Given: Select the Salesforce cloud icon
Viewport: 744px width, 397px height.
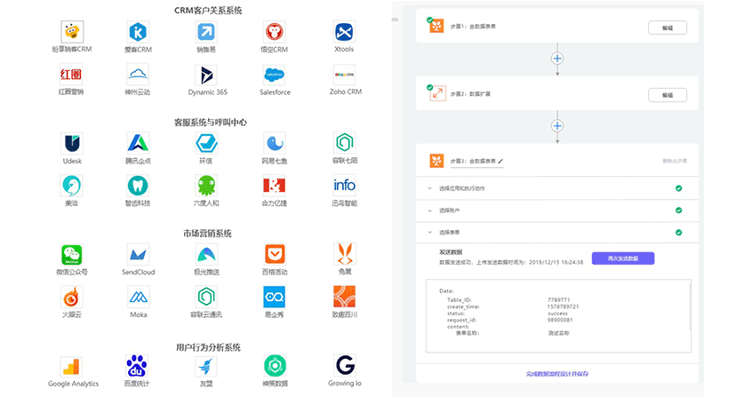Looking at the screenshot, I should tap(275, 75).
